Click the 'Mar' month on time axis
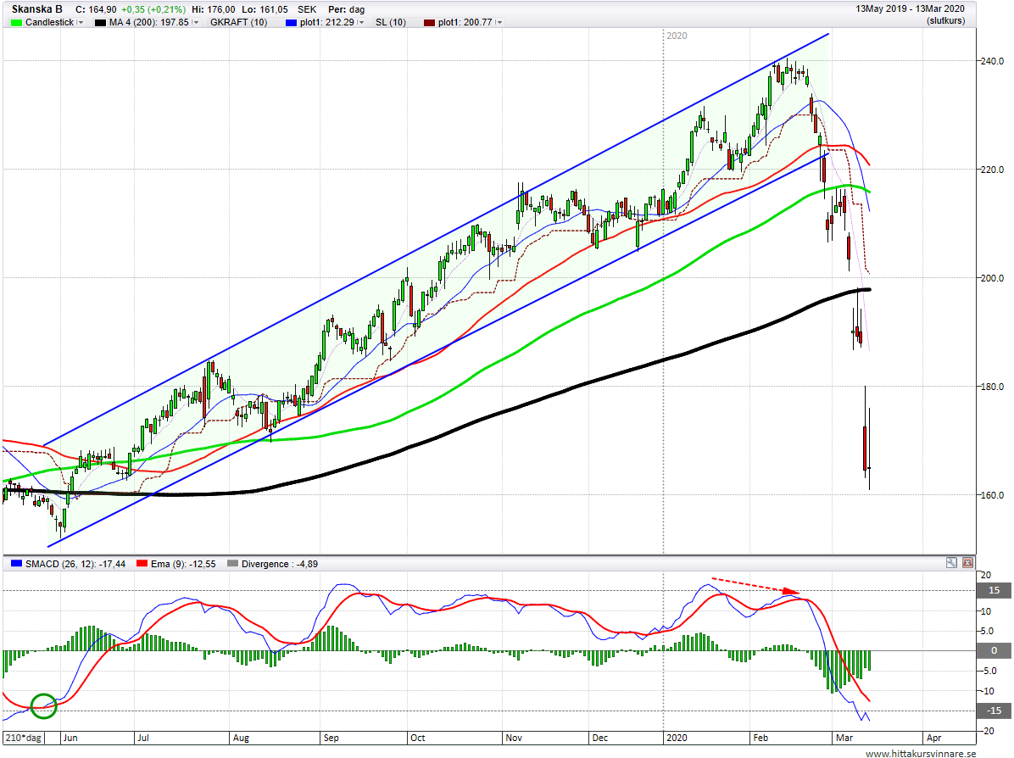This screenshot has width=1014, height=758. (x=844, y=738)
